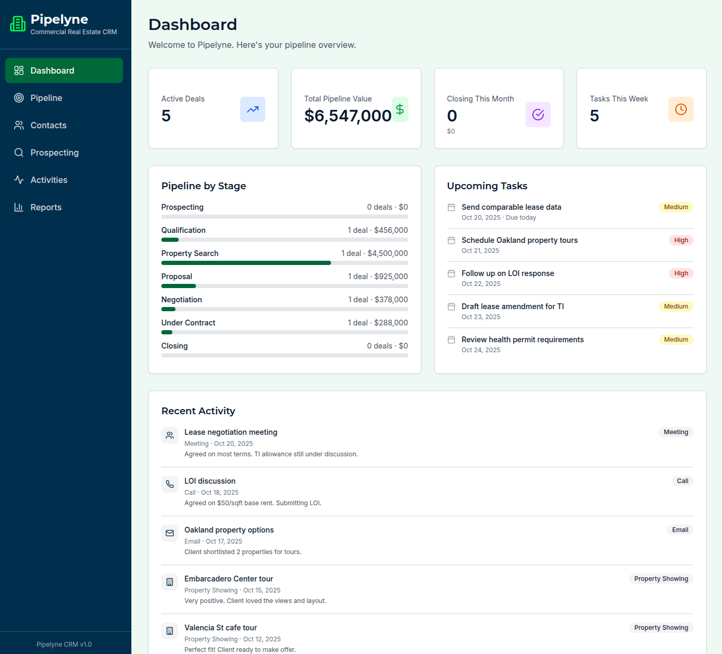
Task: Click the dollar sign icon on Total Pipeline Value
Action: tap(400, 109)
